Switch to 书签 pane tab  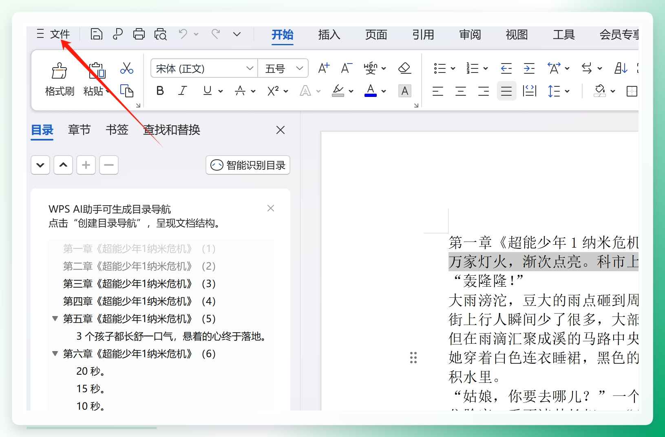point(117,130)
